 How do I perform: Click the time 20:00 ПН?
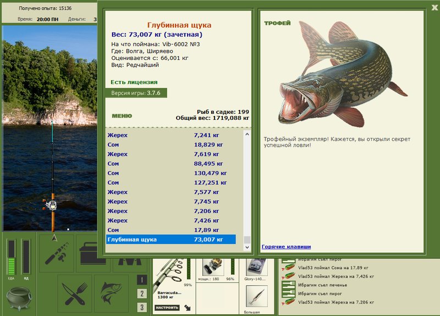(x=47, y=19)
